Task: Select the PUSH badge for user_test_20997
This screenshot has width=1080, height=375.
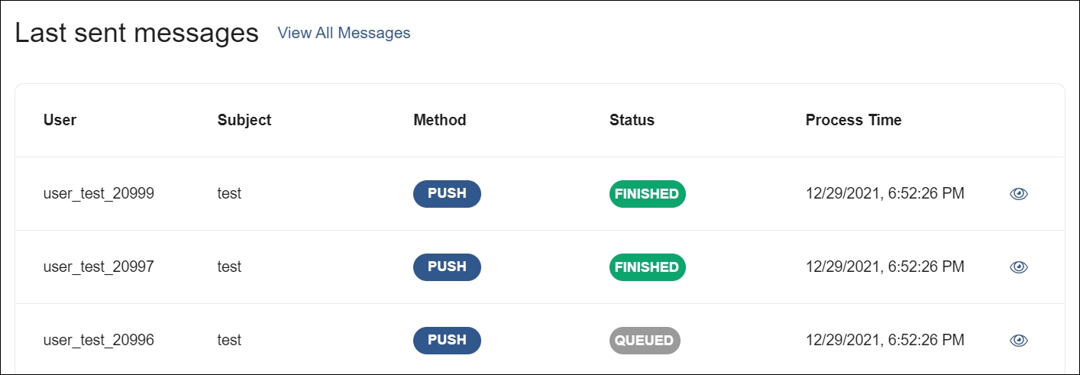Action: [x=447, y=267]
